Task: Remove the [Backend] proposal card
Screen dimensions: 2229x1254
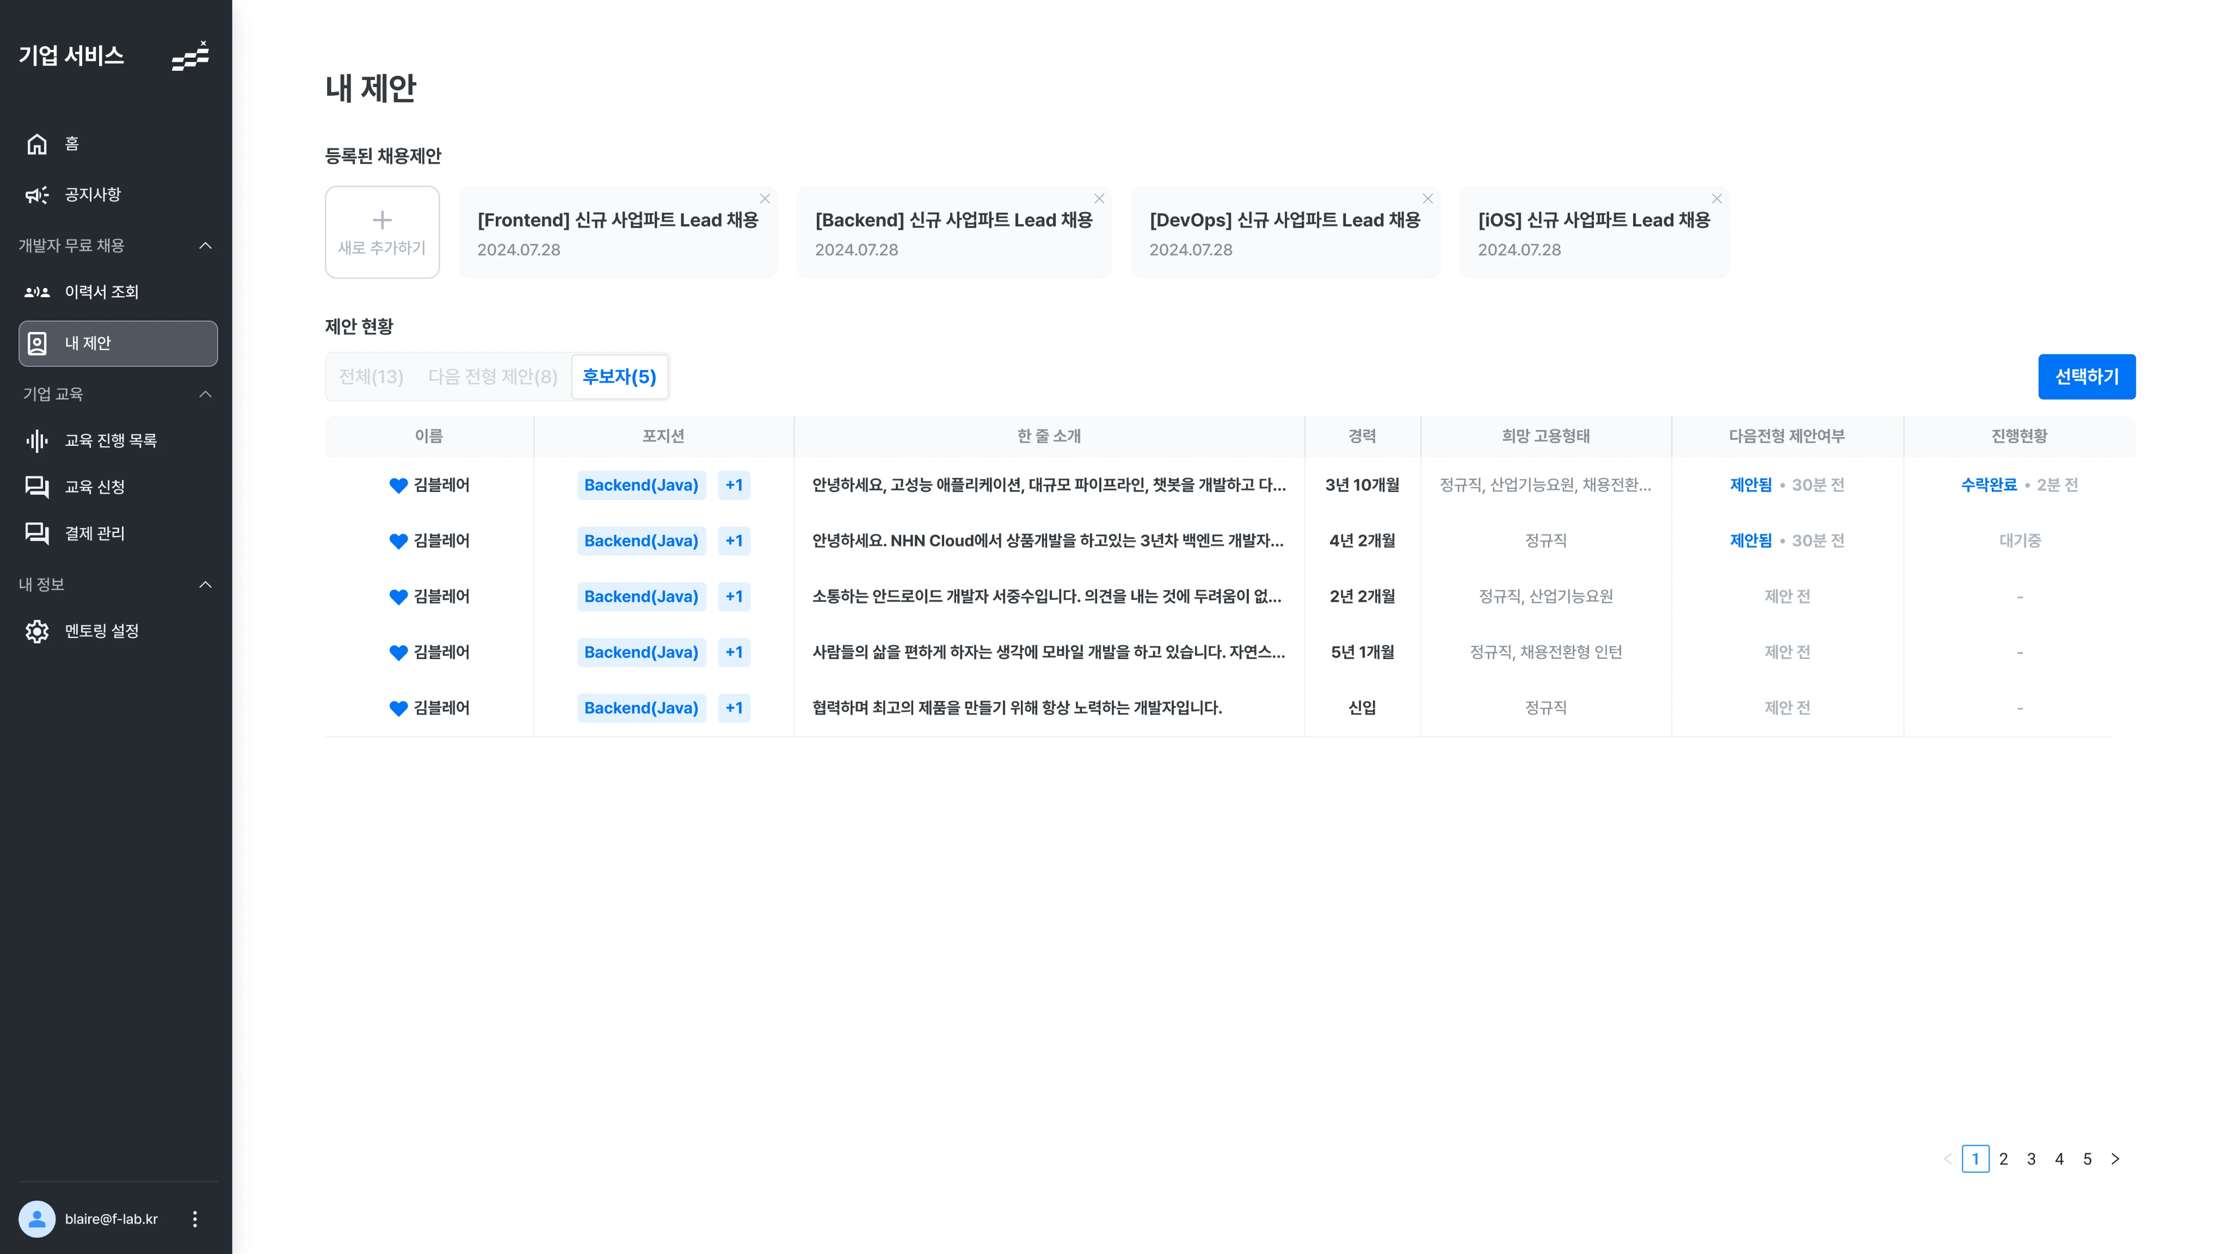Action: coord(1099,199)
